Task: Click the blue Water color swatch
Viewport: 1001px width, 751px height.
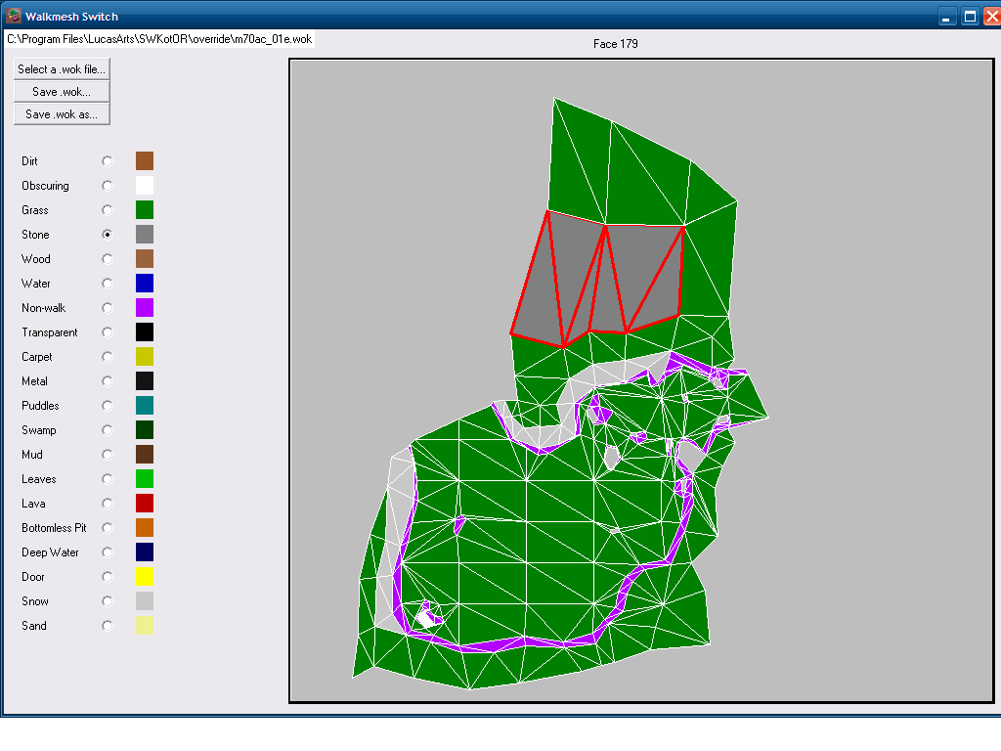Action: coord(145,284)
